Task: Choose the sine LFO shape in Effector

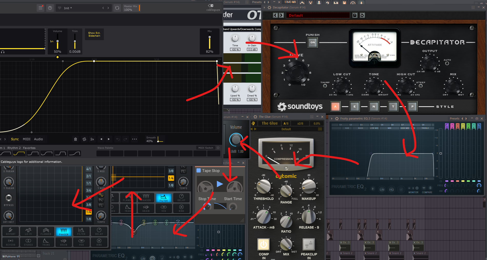Action: [x=101, y=195]
